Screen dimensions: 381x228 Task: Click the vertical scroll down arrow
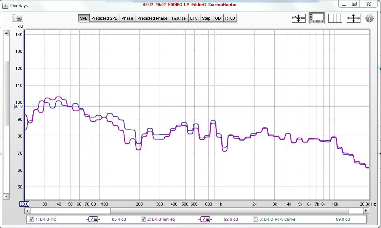(x=6, y=196)
